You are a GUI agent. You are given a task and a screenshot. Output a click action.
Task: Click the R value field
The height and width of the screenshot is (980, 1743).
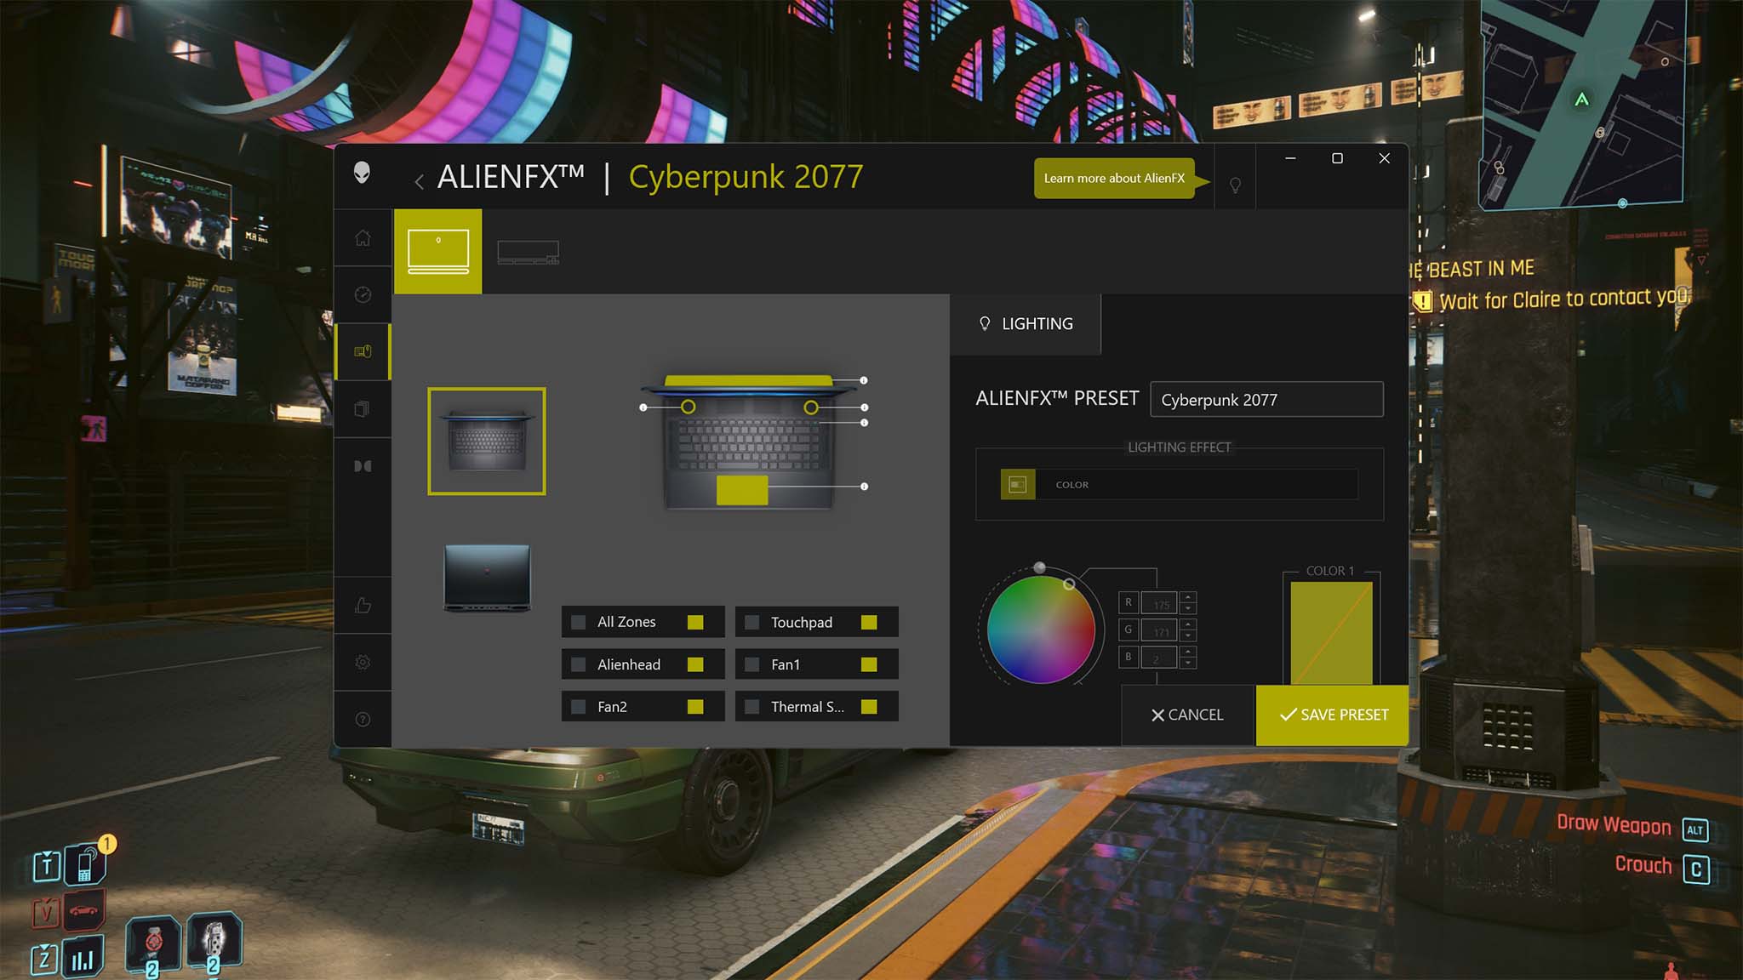(1159, 603)
